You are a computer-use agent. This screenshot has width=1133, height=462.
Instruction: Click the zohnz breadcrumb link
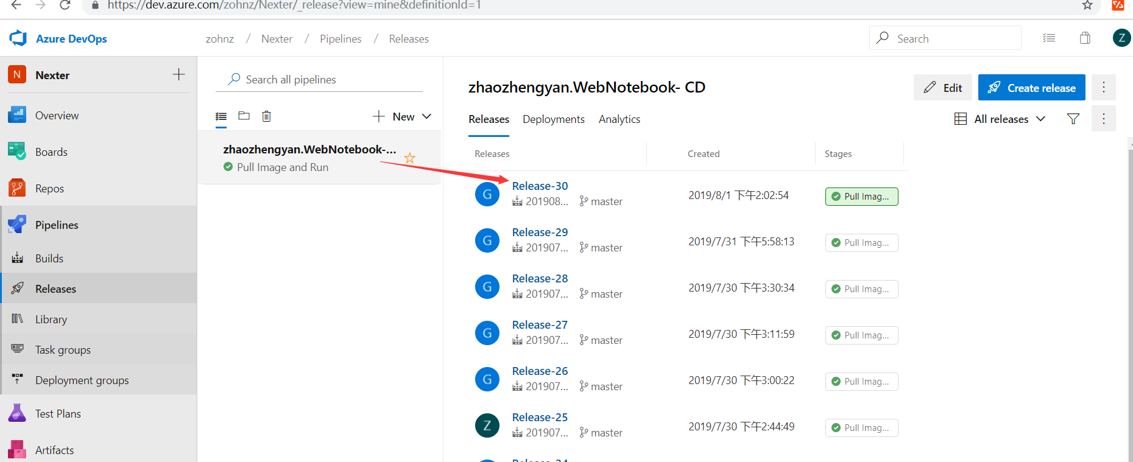tap(220, 39)
